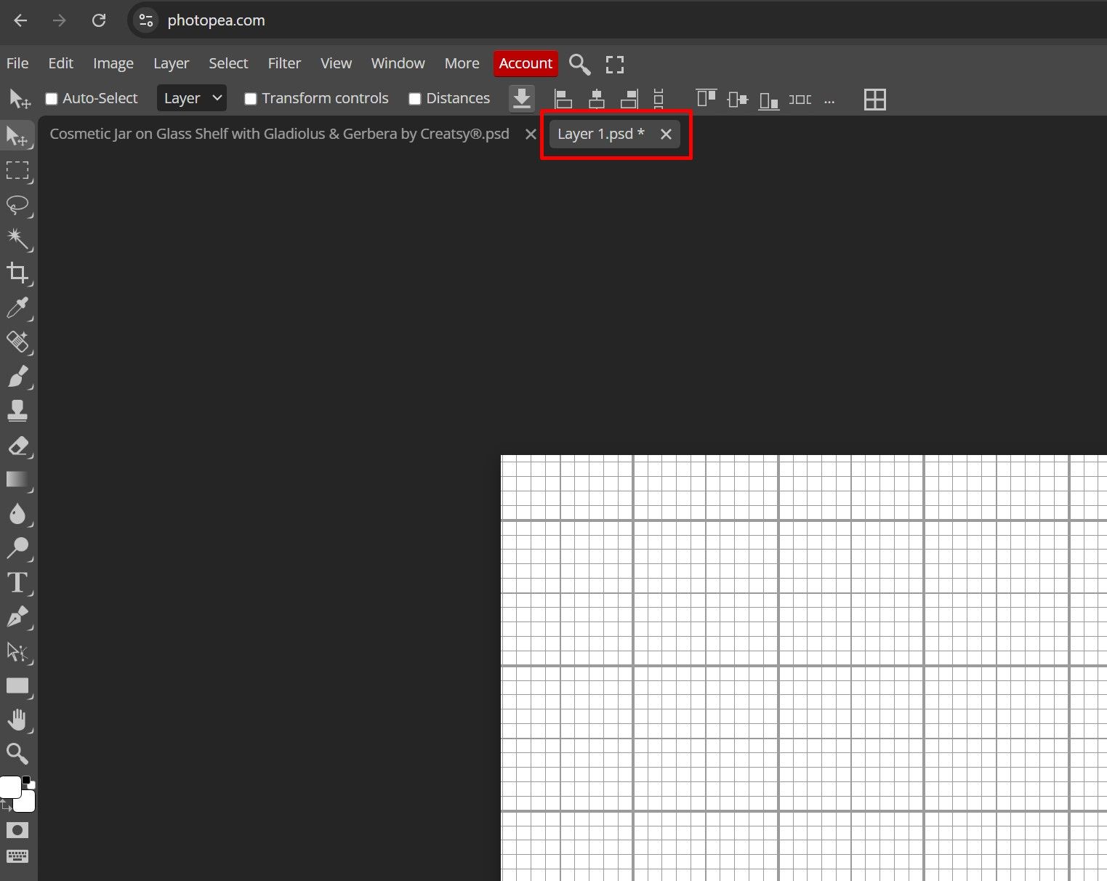Open the on-screen keyboard icon
Viewport: 1107px width, 881px height.
[17, 856]
